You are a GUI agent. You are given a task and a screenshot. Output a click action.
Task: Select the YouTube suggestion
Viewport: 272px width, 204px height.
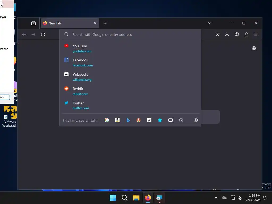(130, 48)
